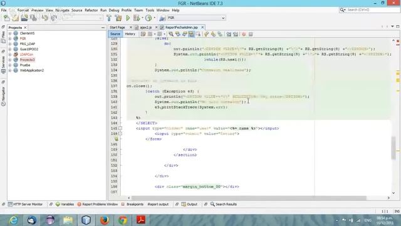This screenshot has height=226, width=401.
Task: Click the Open Project toolbar icon
Action: coord(24,18)
